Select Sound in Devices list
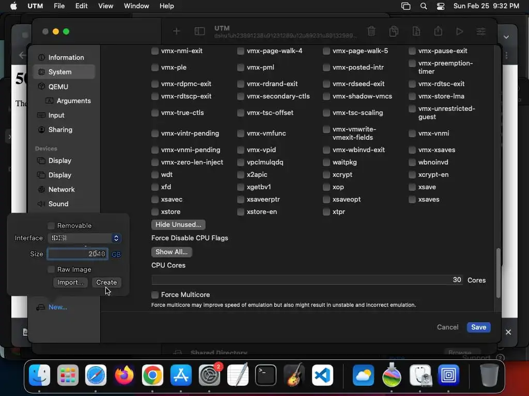The image size is (529, 396). coord(64,204)
